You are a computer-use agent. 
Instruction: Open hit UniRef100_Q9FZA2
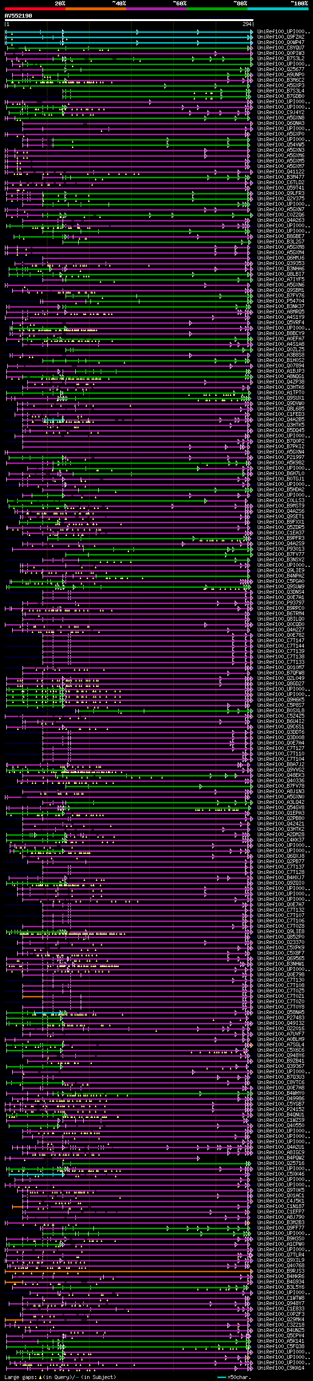coord(281,37)
